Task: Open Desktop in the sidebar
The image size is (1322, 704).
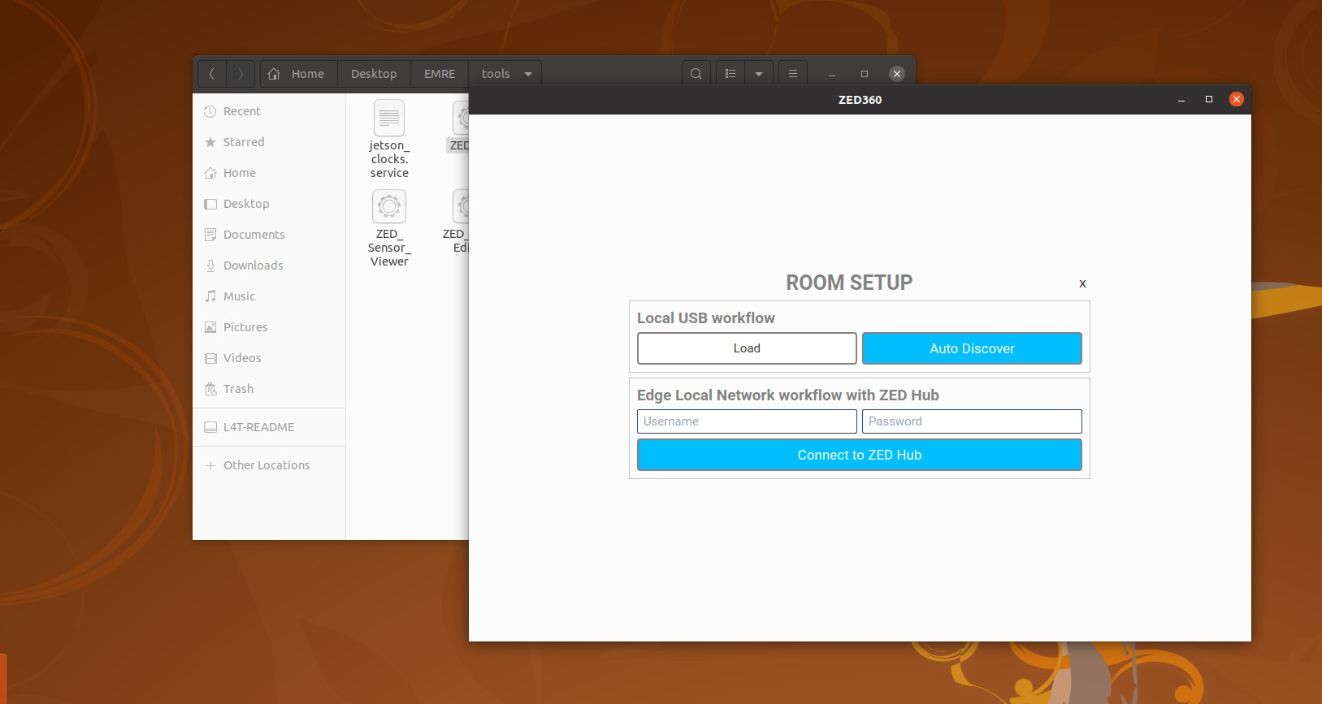Action: point(269,204)
